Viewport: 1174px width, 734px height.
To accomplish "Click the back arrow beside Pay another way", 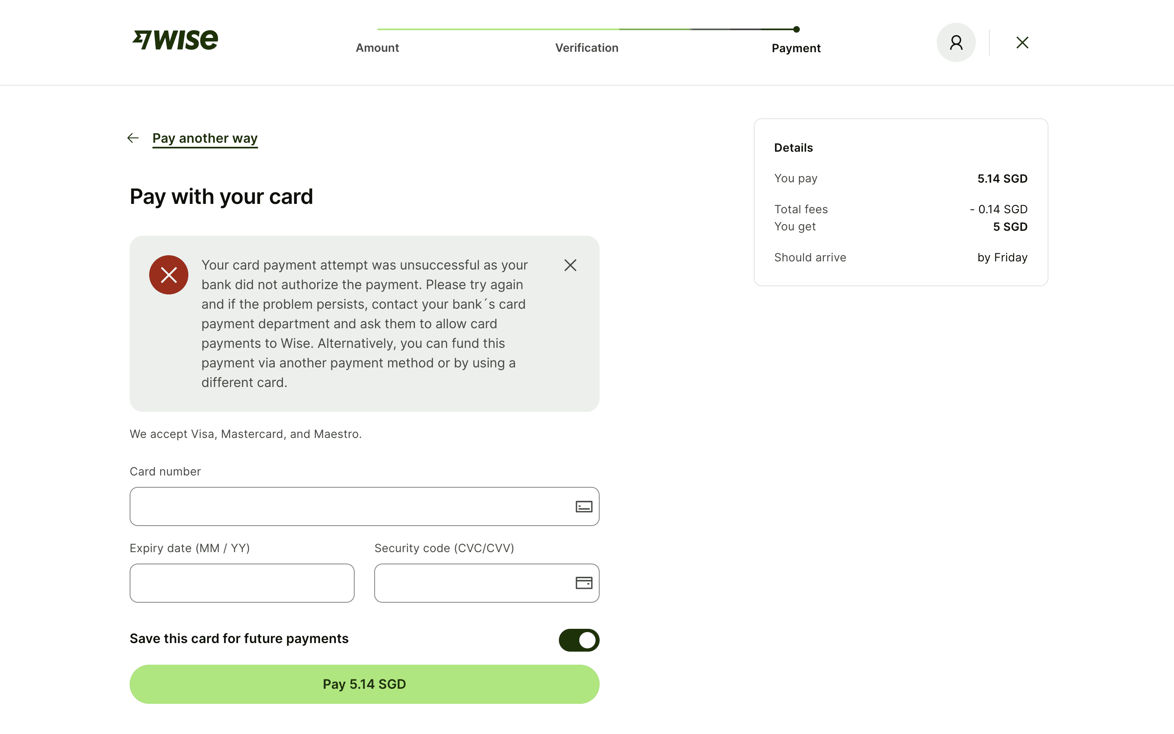I will (133, 138).
